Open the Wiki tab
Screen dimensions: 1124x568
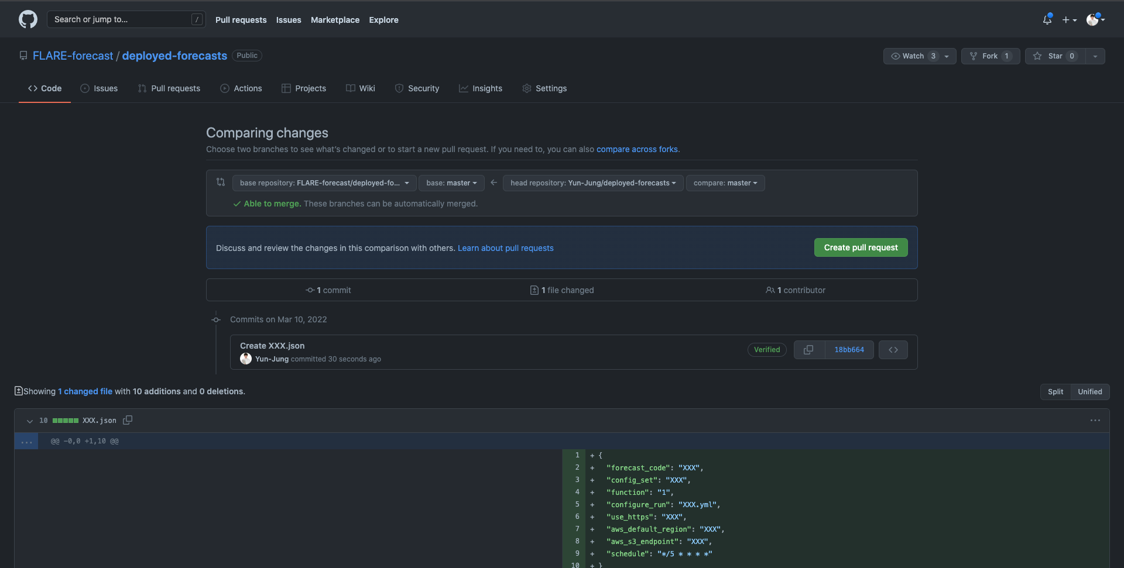coord(361,88)
